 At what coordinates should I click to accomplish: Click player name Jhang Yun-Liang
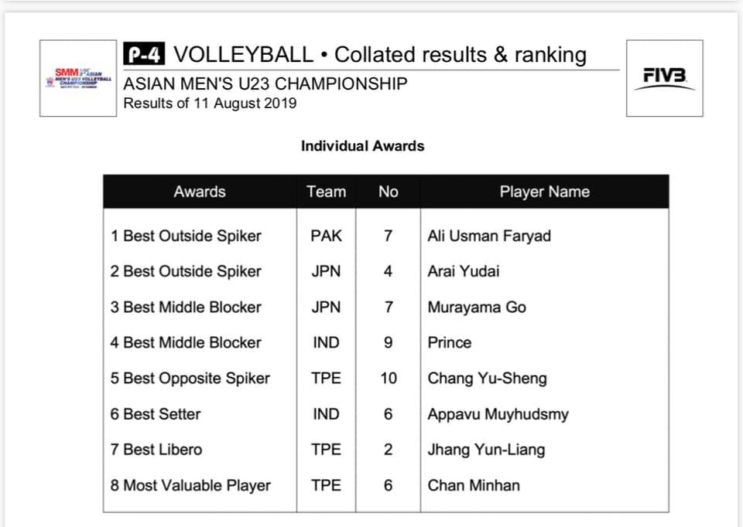pos(486,450)
